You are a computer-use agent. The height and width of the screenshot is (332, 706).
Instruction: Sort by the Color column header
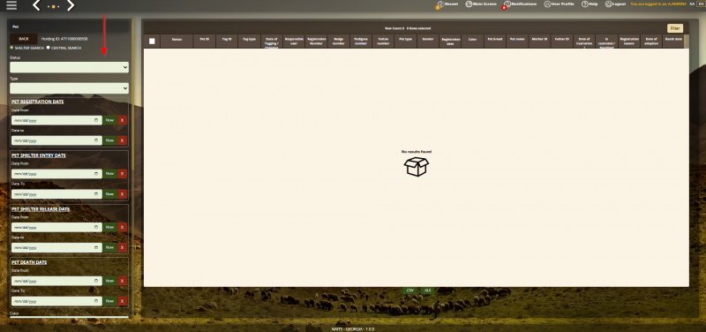coord(472,41)
